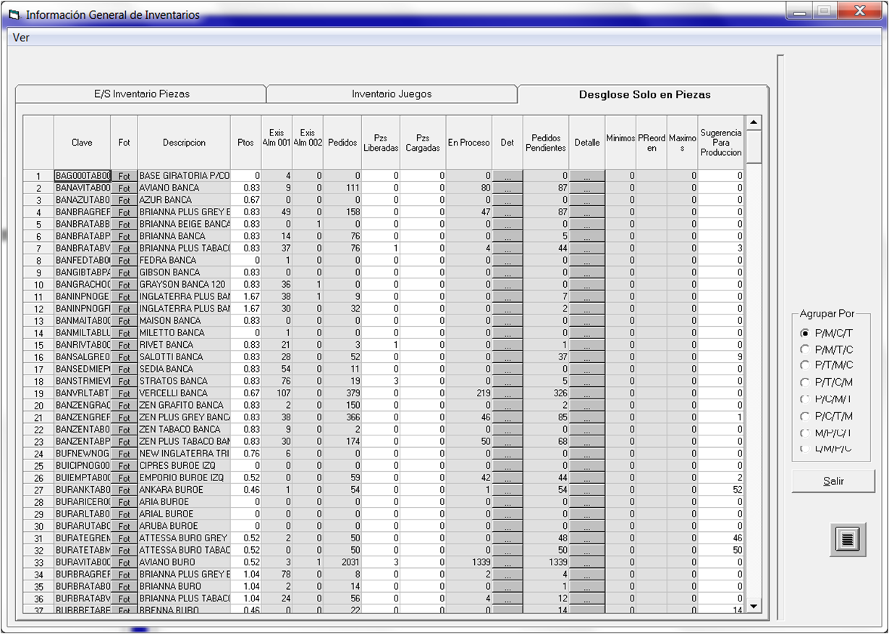The height and width of the screenshot is (634, 889).
Task: Select the GRAYSON BANCA 120 description cell
Action: point(184,284)
